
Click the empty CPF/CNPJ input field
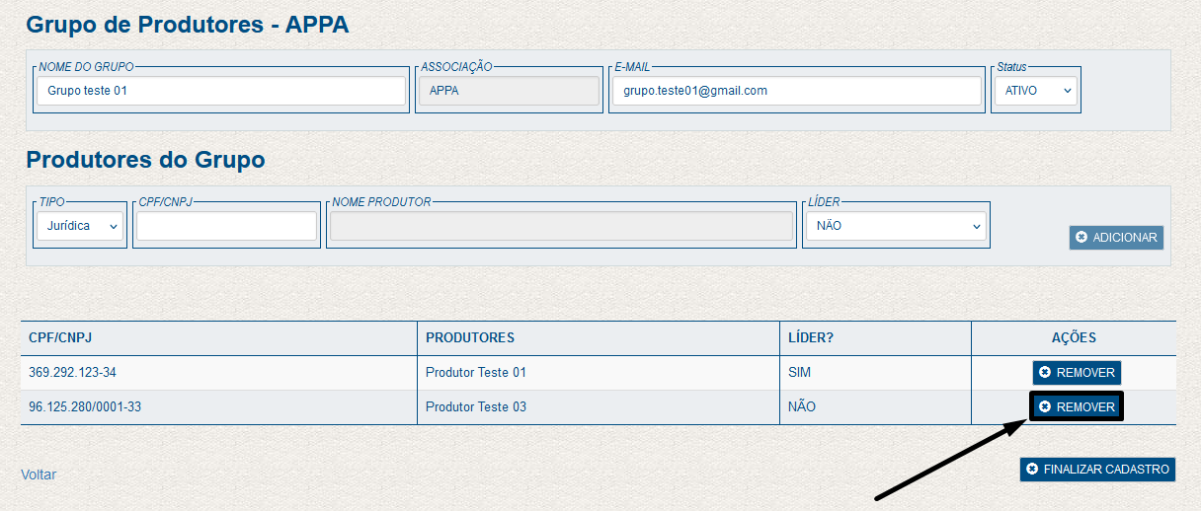pos(226,226)
